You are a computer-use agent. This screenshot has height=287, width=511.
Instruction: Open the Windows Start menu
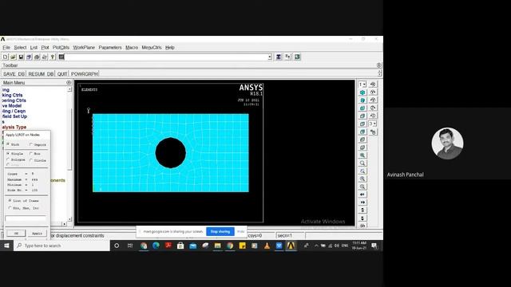6,246
